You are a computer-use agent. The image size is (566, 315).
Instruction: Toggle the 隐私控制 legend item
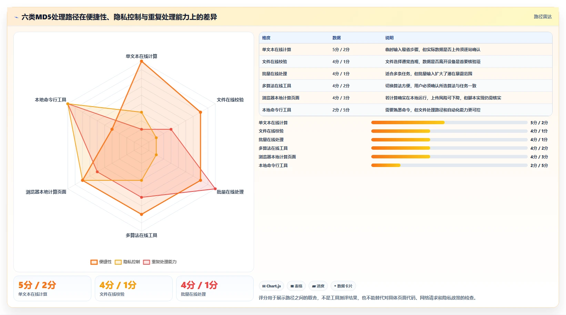coord(127,262)
